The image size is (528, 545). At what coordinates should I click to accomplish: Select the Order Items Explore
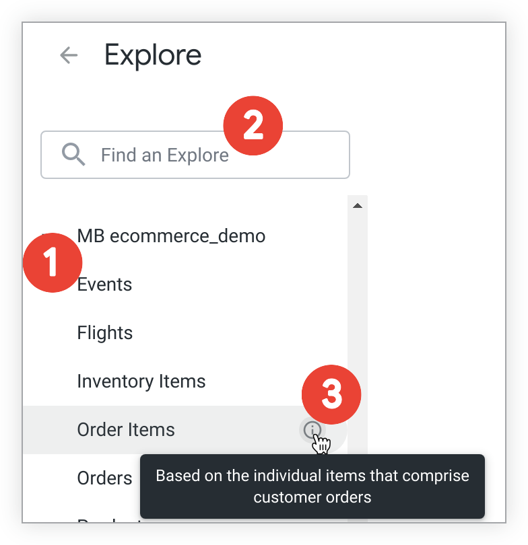tap(126, 430)
